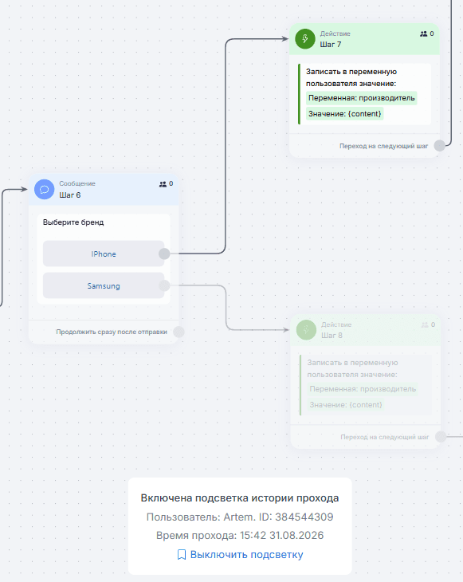This screenshot has height=582, width=463.
Task: Select the Samsung button in Шаг 6
Action: pos(104,285)
